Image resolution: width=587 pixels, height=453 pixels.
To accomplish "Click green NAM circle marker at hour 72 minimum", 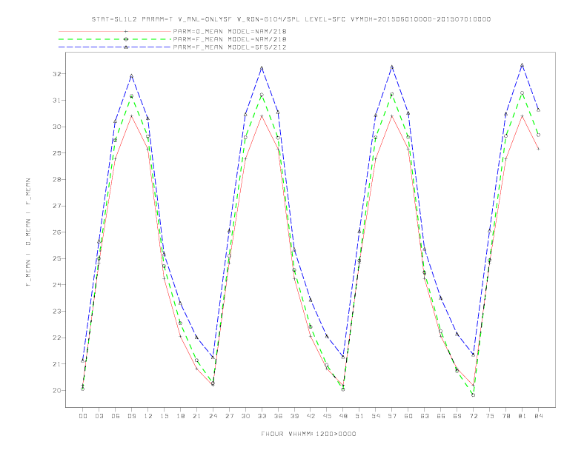I will tap(473, 395).
